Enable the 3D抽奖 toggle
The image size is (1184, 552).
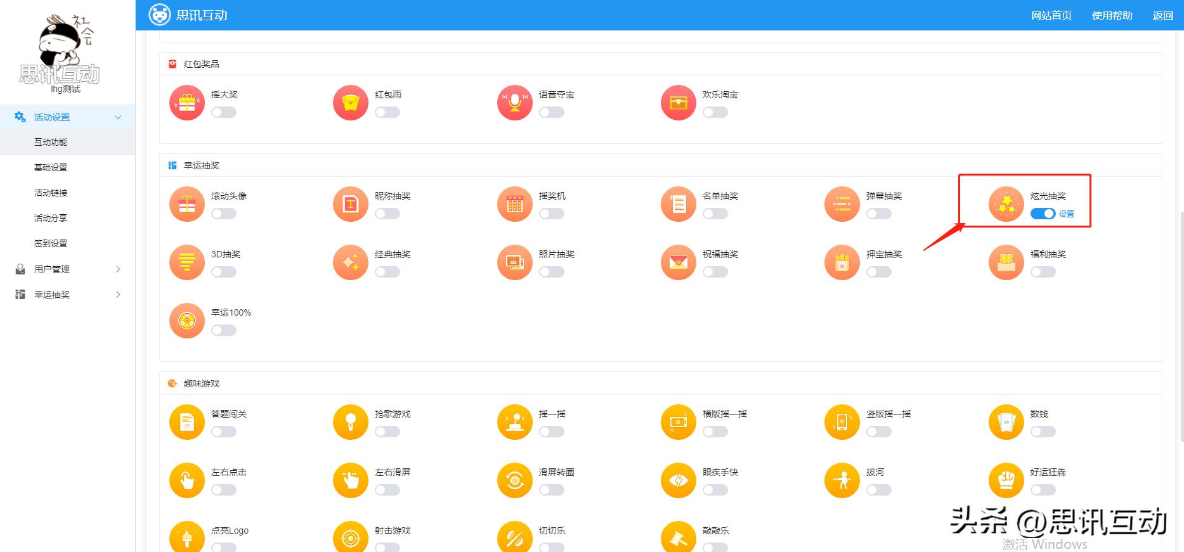click(224, 272)
